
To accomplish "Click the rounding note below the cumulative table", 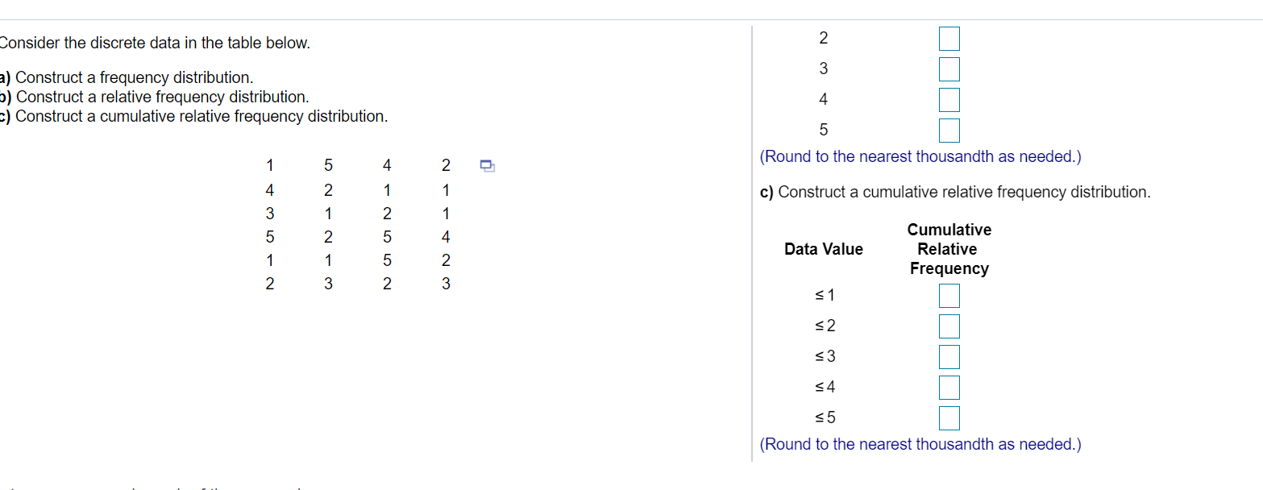I will pyautogui.click(x=920, y=444).
